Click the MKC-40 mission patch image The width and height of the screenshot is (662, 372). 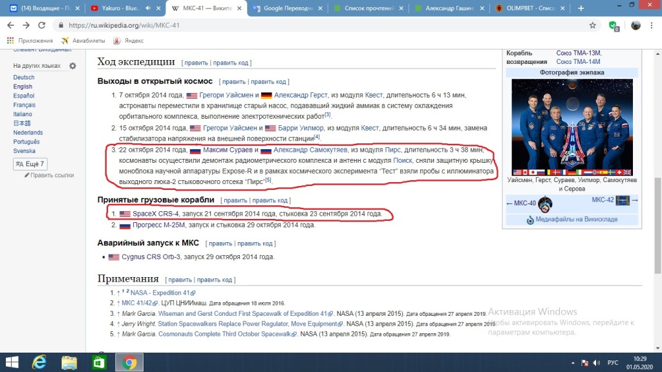(545, 205)
